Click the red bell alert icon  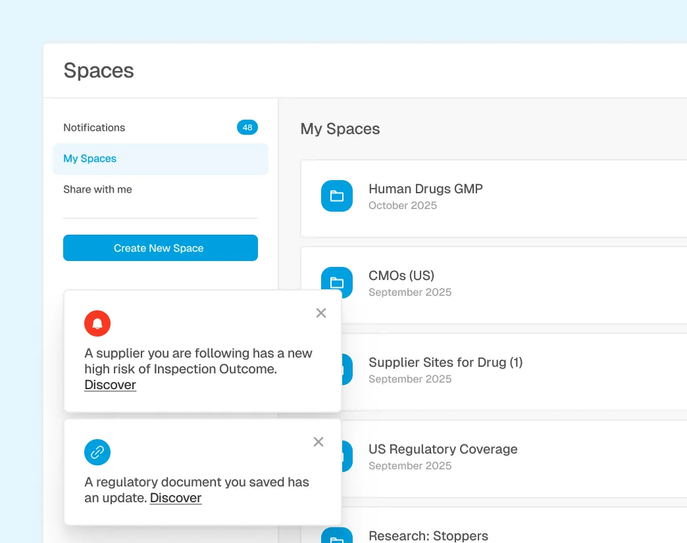[x=97, y=323]
